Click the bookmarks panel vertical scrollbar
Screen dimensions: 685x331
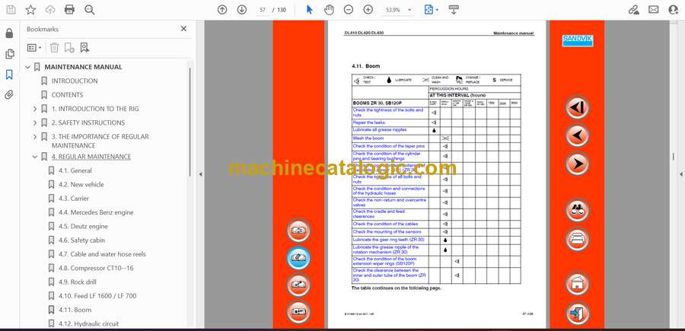pos(190,123)
